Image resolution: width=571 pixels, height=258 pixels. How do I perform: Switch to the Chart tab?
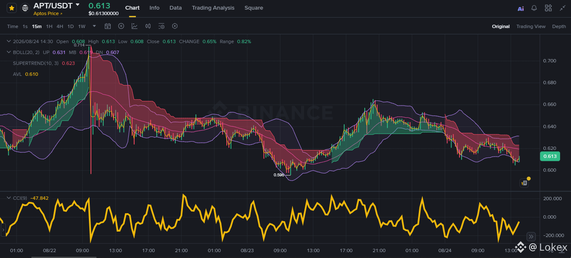pyautogui.click(x=132, y=8)
